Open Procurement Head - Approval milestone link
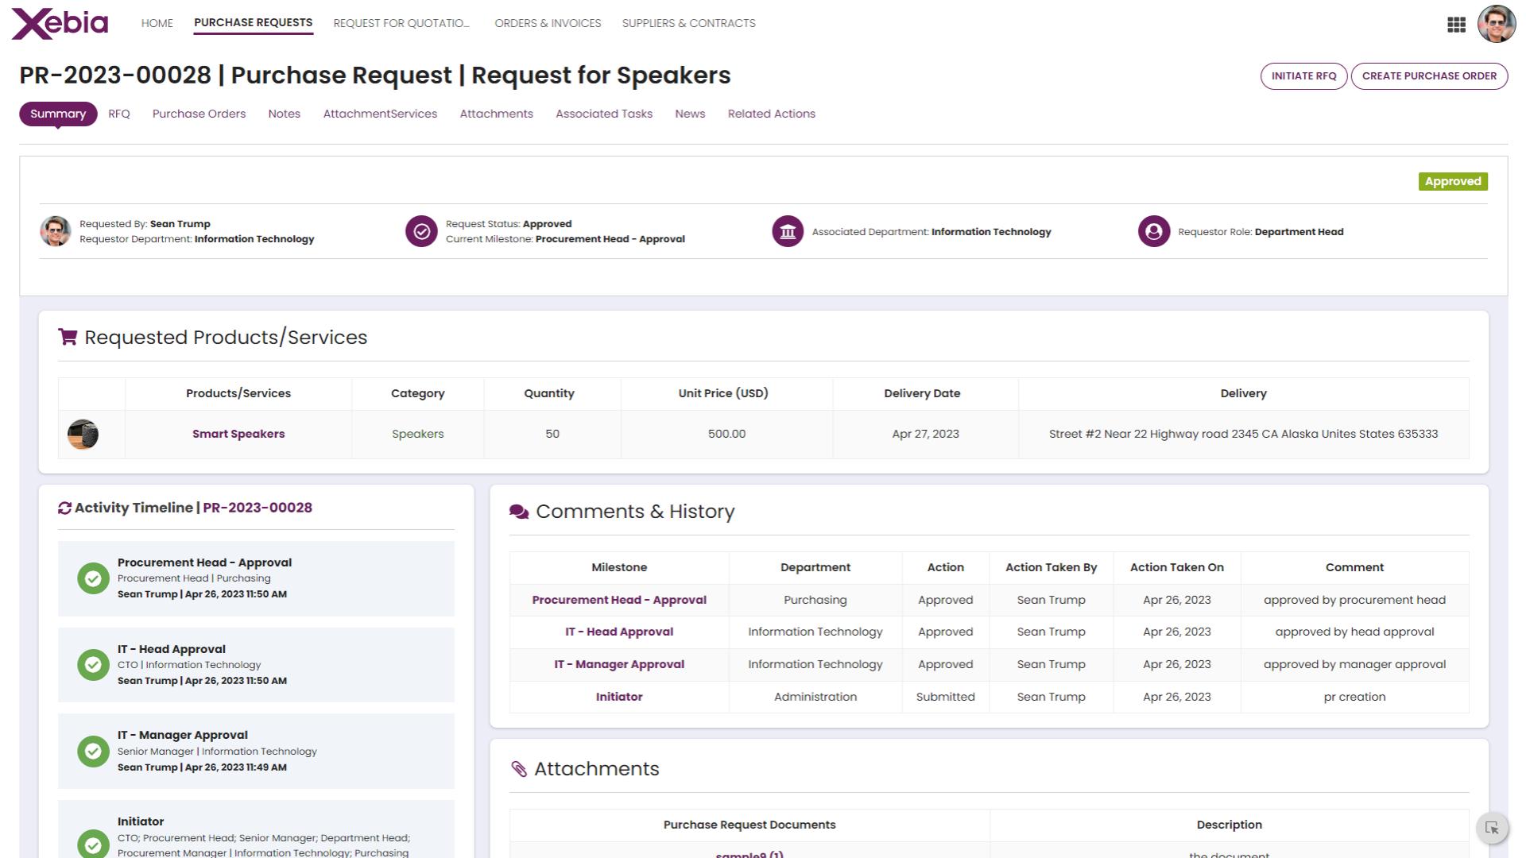The height and width of the screenshot is (858, 1526). coord(619,600)
